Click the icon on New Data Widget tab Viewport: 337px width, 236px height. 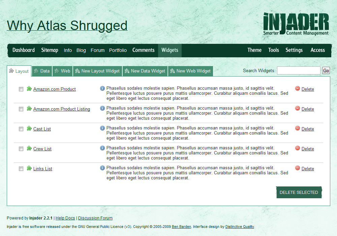pyautogui.click(x=127, y=71)
